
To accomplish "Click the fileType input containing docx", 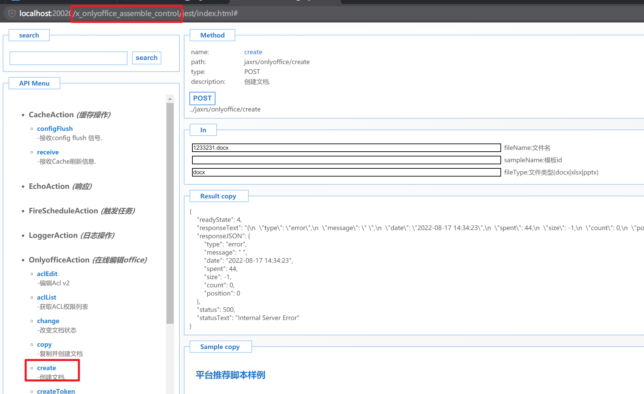I will click(x=346, y=172).
